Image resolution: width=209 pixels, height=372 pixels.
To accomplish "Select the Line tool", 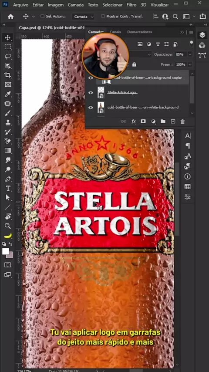I will (x=8, y=207).
